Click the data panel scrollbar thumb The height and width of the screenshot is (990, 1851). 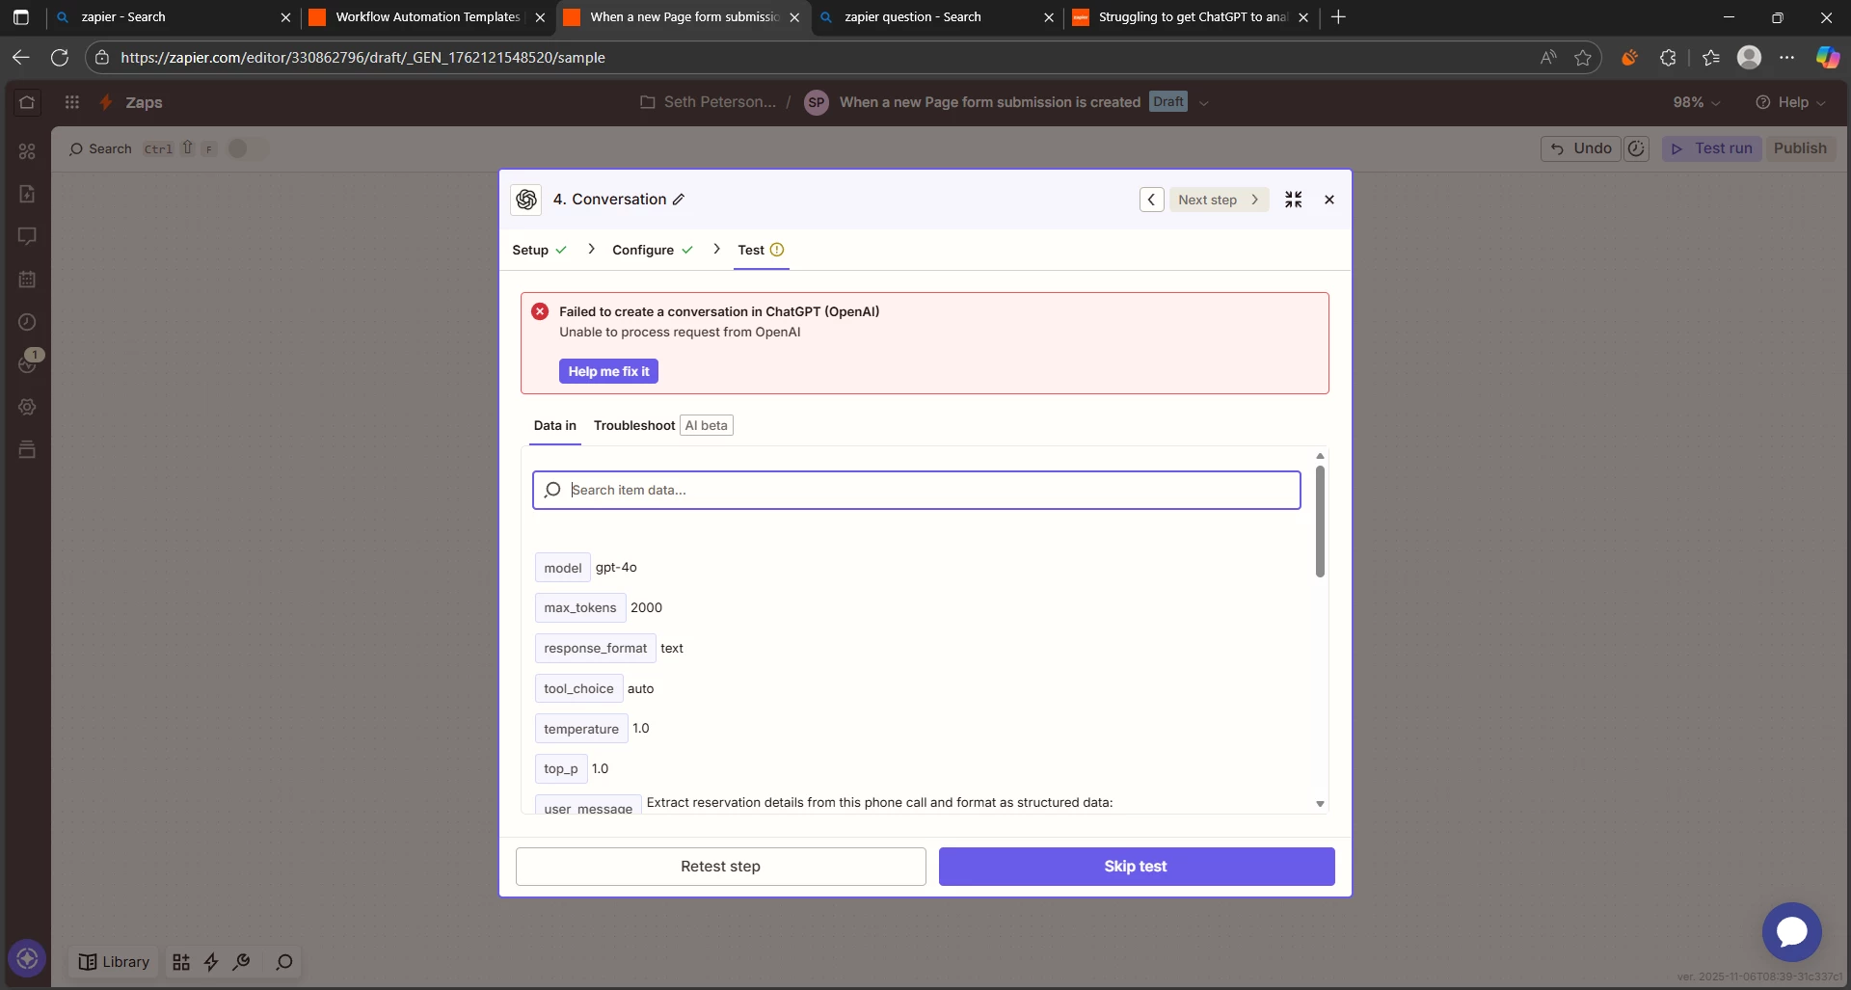point(1320,522)
